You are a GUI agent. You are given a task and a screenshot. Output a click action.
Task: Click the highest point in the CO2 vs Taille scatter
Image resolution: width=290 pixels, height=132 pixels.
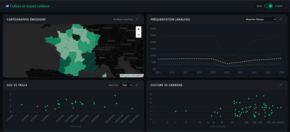point(115,95)
